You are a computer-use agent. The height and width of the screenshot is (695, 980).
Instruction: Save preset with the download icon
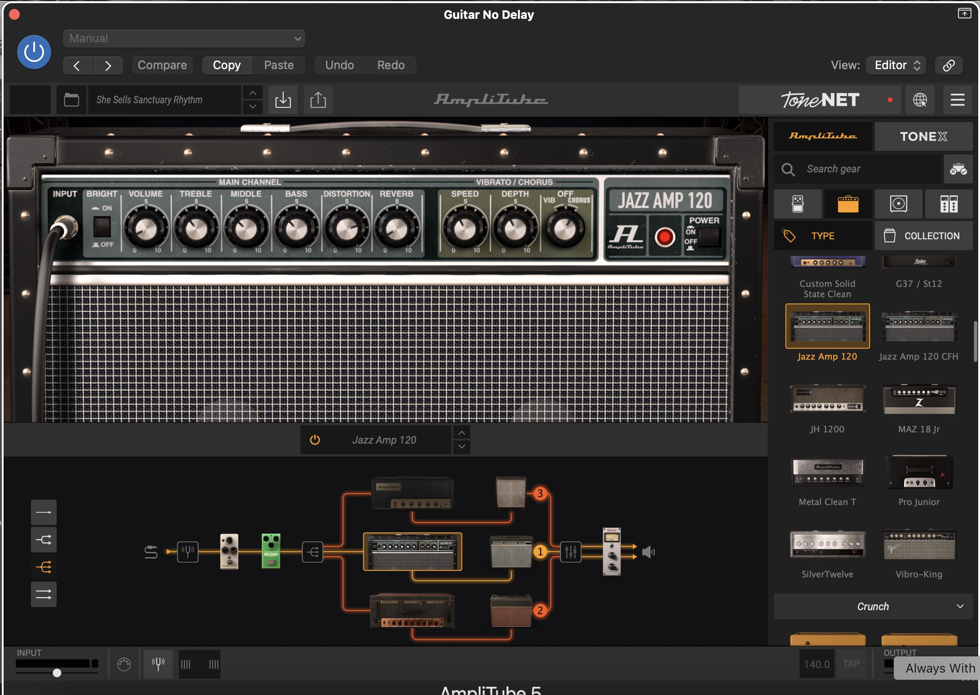[x=283, y=100]
